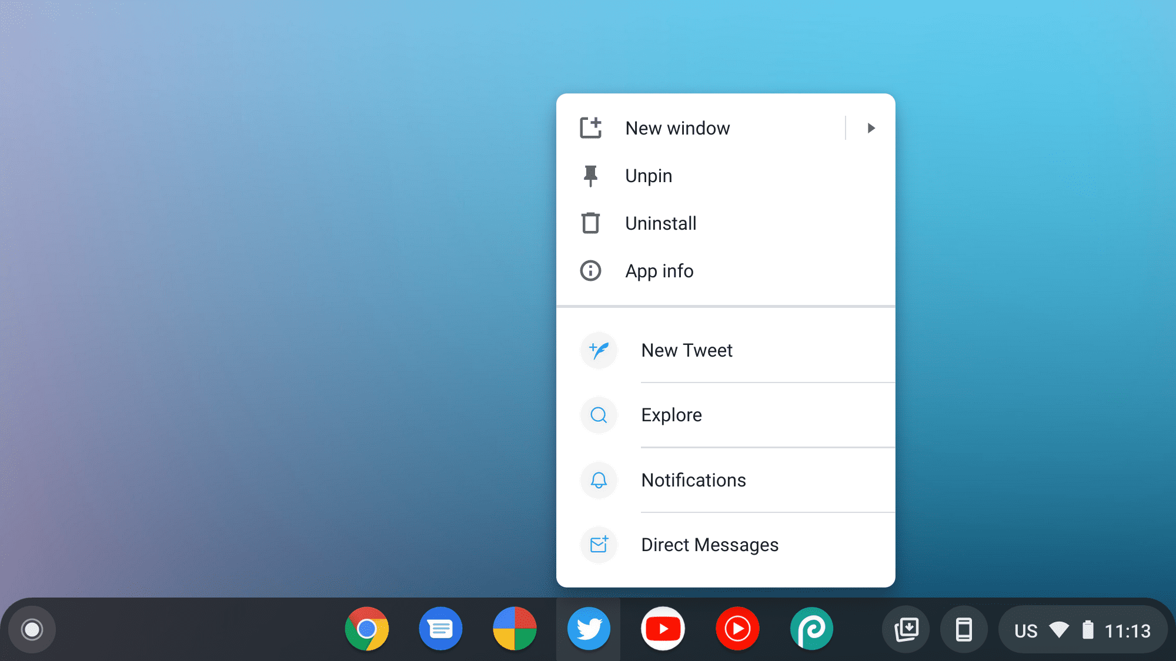This screenshot has height=661, width=1176.
Task: Open Messages app from taskbar
Action: tap(440, 629)
